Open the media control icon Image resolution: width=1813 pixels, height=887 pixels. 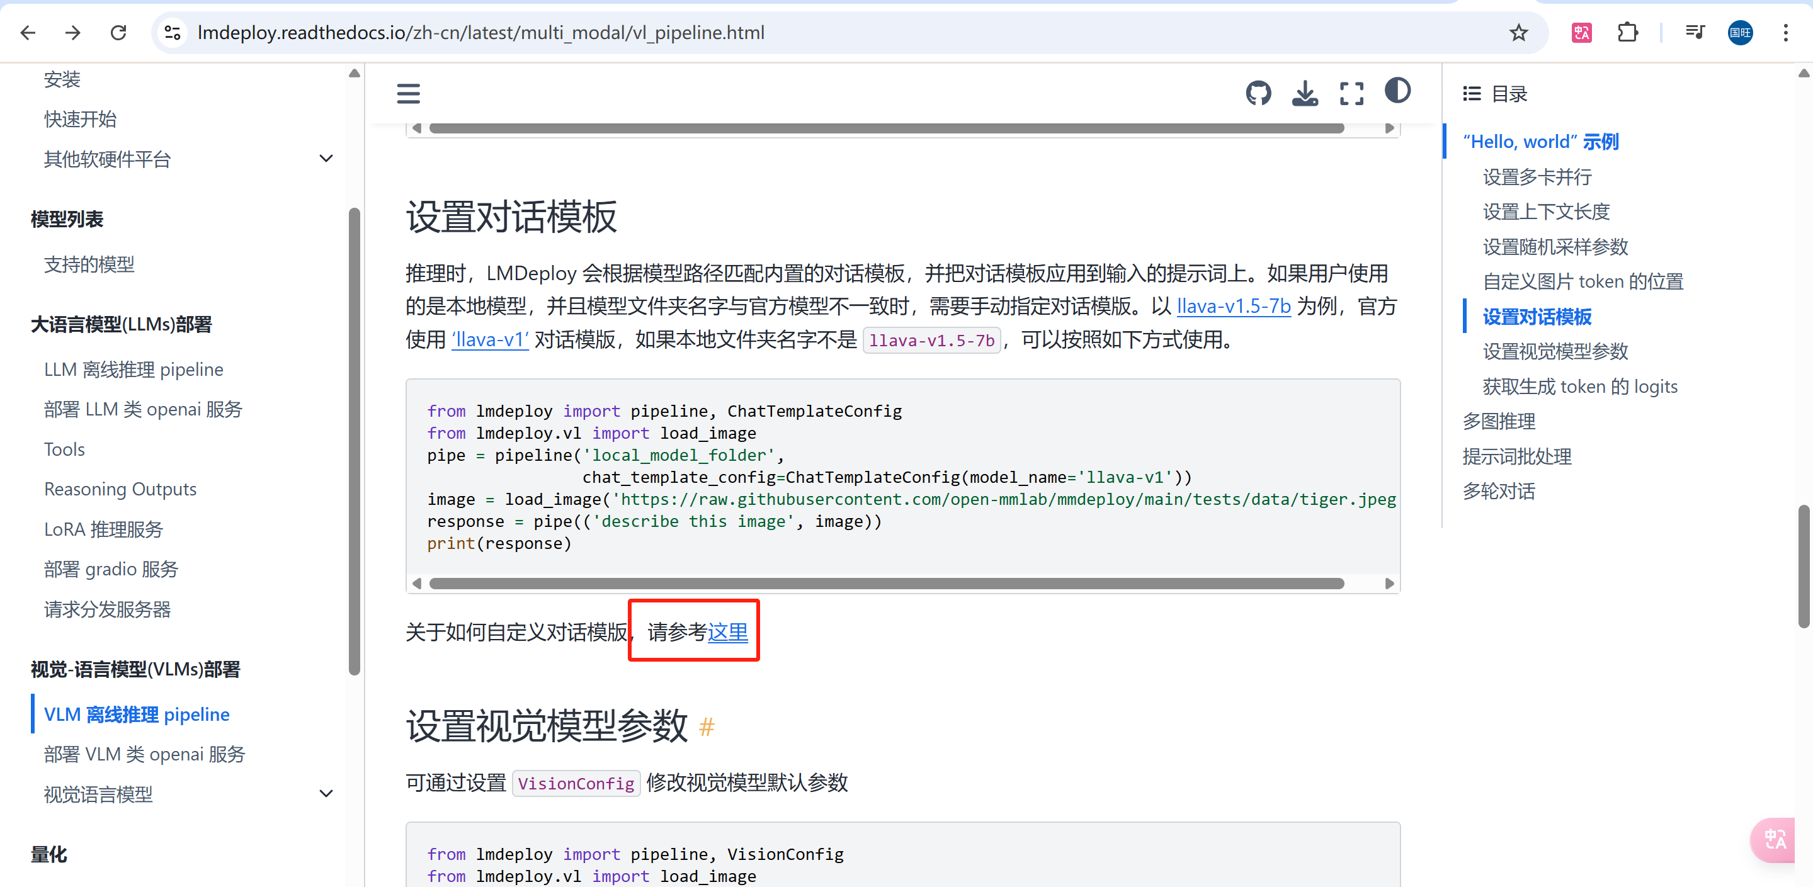point(1694,32)
